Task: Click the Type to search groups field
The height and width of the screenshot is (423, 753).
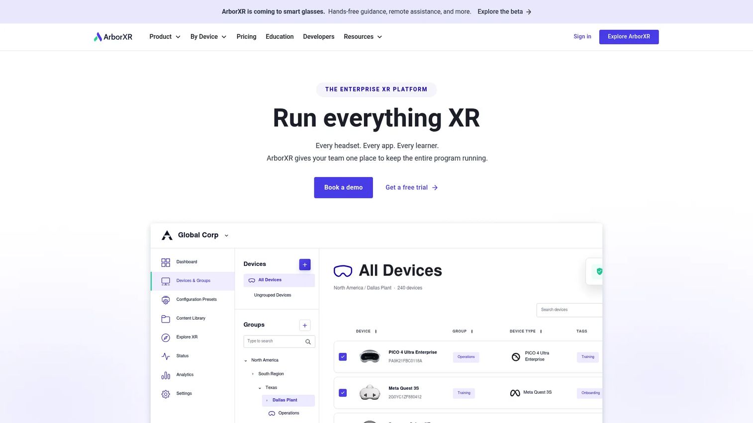Action: pyautogui.click(x=279, y=341)
